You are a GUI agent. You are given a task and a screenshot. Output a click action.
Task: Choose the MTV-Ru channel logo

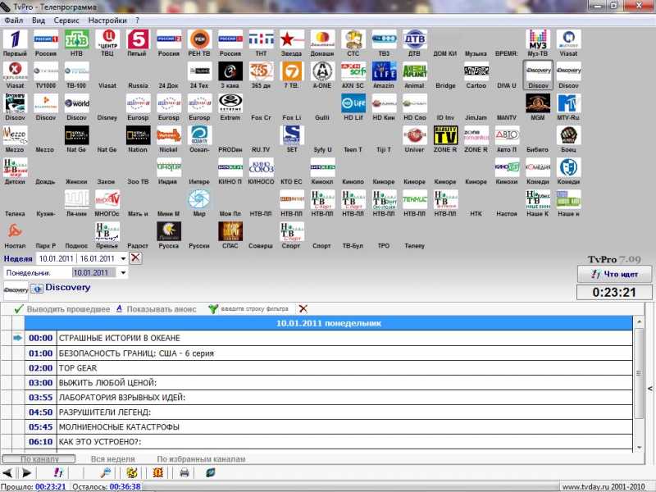tap(568, 104)
